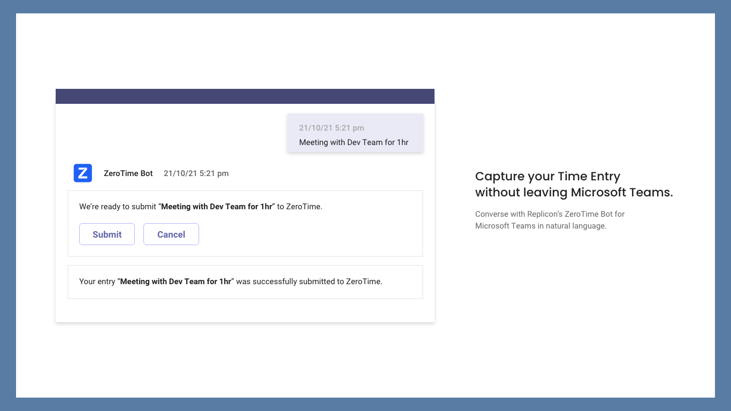This screenshot has height=411, width=731.
Task: Click the 'was successfully submitted to ZeroTime' message
Action: click(x=231, y=281)
